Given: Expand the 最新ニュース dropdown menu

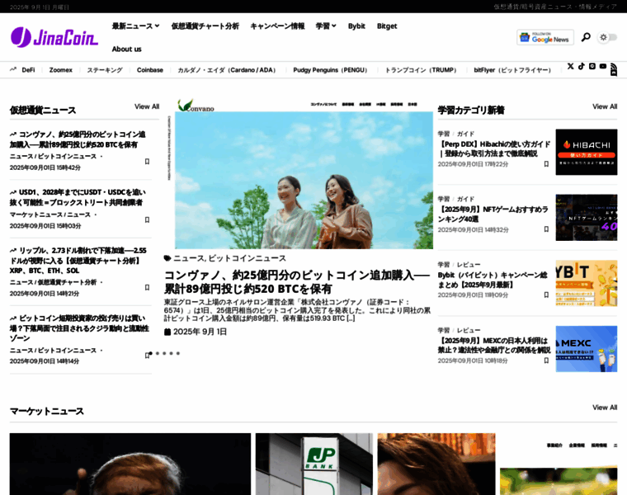Looking at the screenshot, I should [x=136, y=26].
